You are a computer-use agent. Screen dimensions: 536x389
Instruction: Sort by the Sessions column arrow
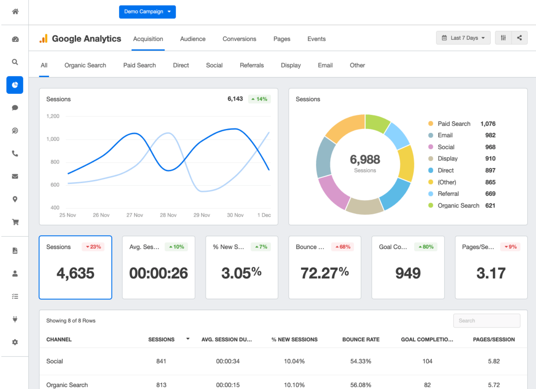[x=188, y=339]
